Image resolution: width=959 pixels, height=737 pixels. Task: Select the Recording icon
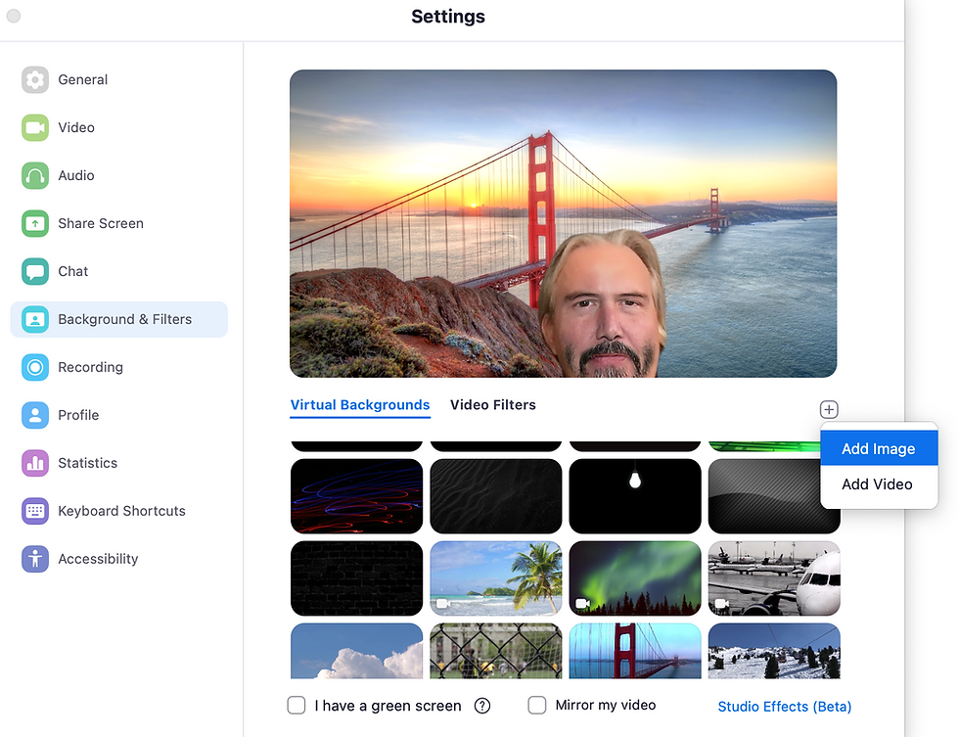coord(35,367)
